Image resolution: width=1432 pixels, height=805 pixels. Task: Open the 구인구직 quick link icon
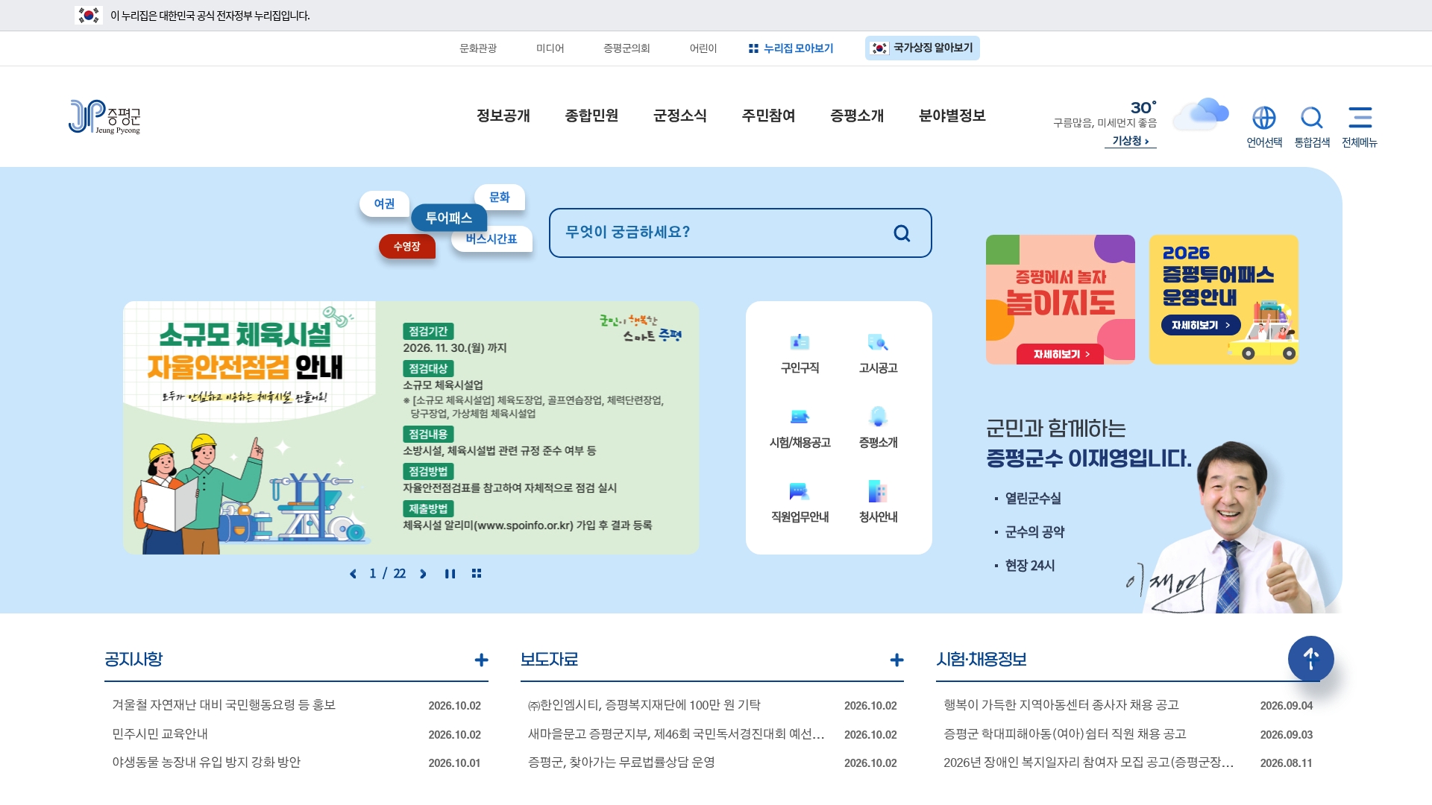pyautogui.click(x=800, y=342)
